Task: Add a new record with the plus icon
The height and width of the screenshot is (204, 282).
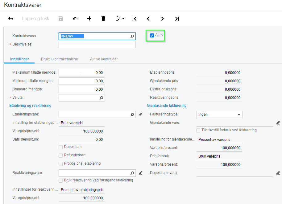Action: [89, 18]
